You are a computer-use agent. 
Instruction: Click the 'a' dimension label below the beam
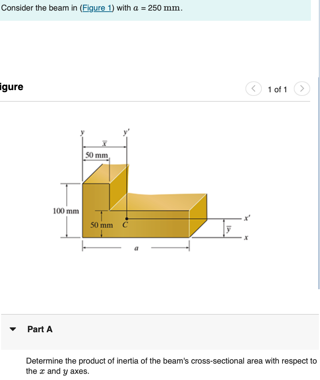(x=136, y=248)
